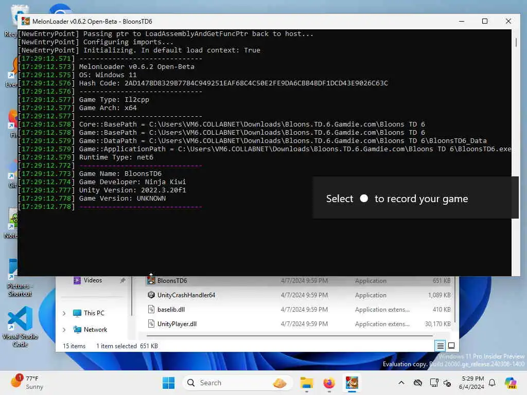This screenshot has height=395, width=527.
Task: Open File Explorer from taskbar
Action: (307, 383)
